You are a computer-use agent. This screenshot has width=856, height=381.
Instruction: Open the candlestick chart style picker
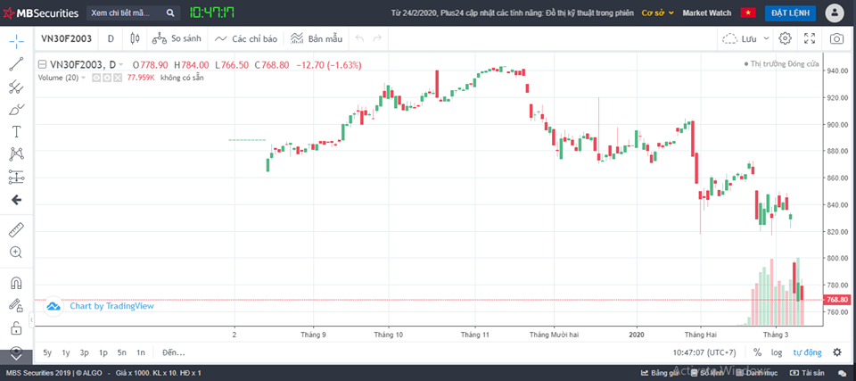(135, 39)
